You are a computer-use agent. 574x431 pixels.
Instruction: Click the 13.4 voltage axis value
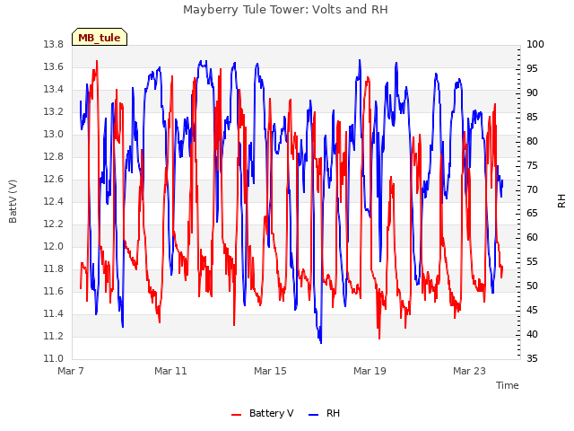(x=54, y=90)
